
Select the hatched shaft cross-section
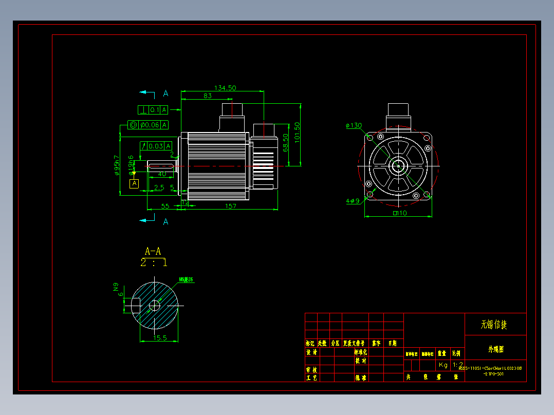click(155, 306)
